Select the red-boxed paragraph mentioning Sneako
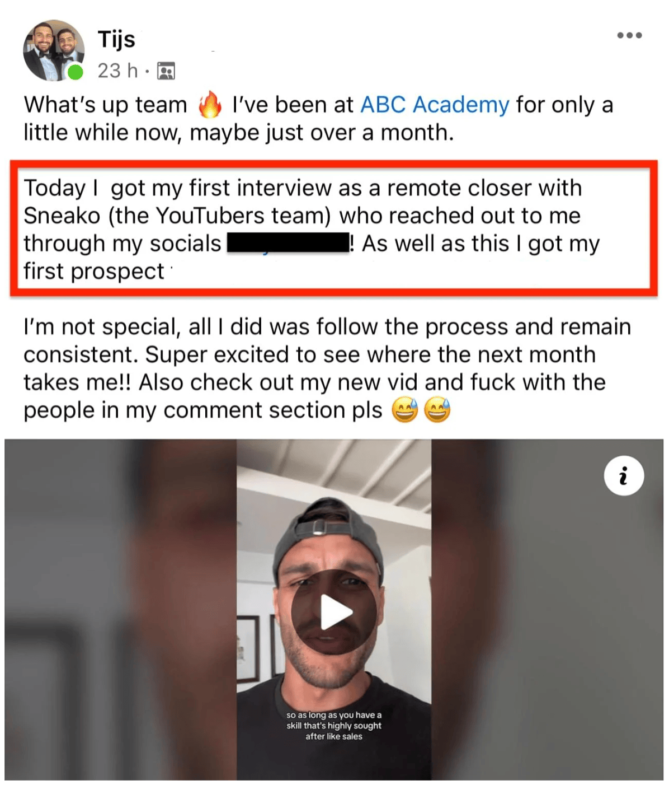 tap(333, 229)
